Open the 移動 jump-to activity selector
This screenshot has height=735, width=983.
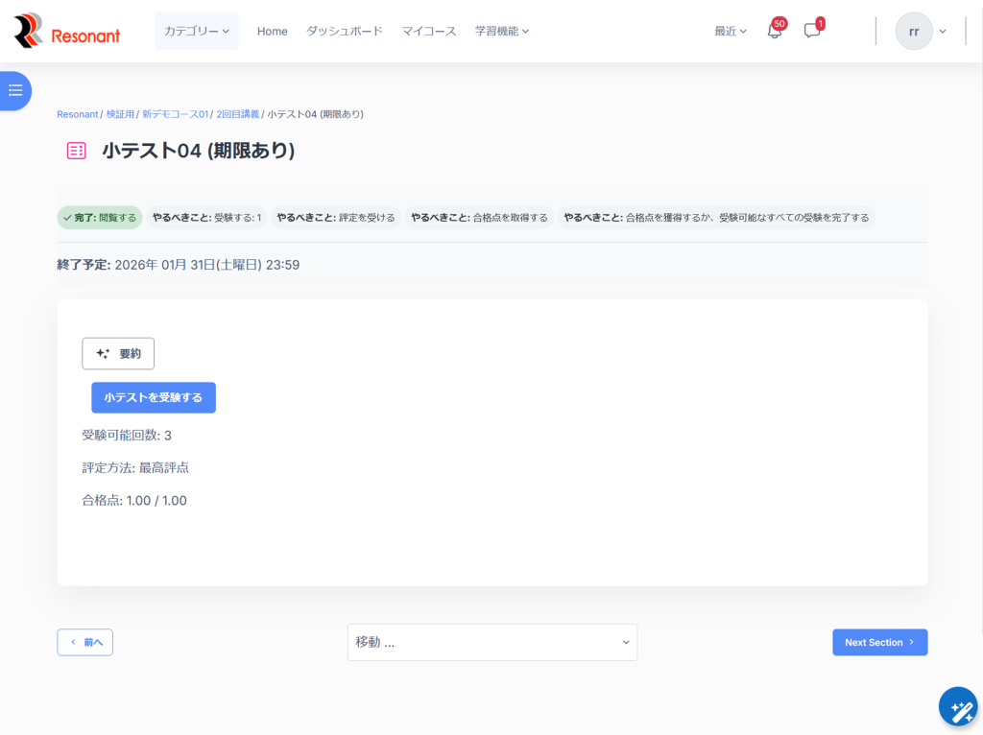(x=492, y=642)
